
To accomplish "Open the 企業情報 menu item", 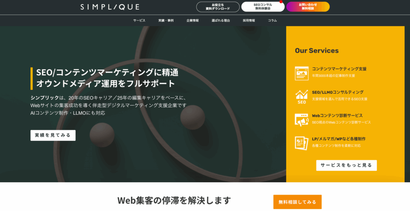I will (x=193, y=20).
